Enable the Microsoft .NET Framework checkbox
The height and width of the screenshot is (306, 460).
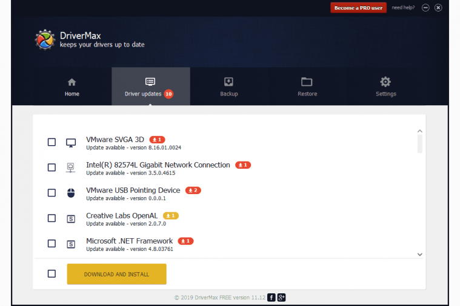tap(52, 243)
